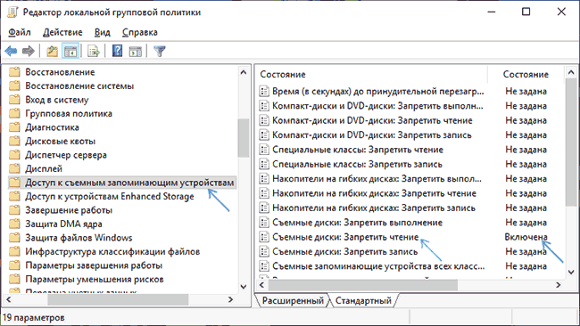The width and height of the screenshot is (580, 326).
Task: Click up arrow of tree vertical scrollbar
Action: point(244,72)
